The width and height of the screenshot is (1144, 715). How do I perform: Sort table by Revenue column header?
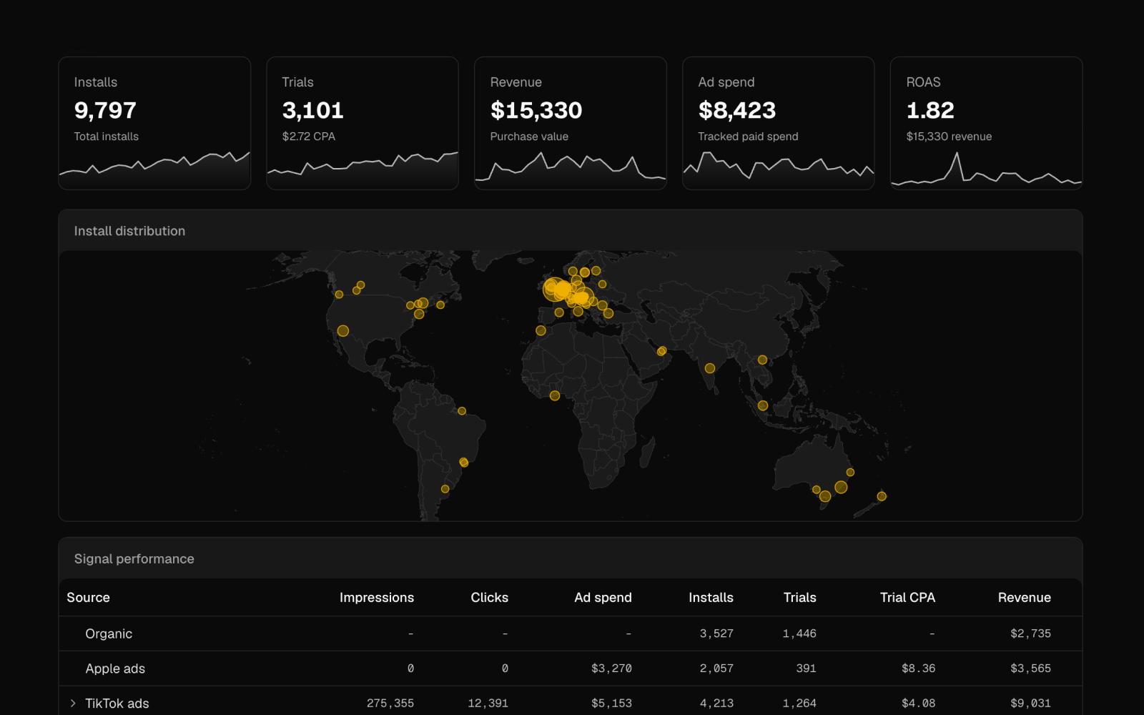(1025, 598)
